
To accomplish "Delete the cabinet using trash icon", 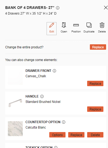I will (x=102, y=28).
